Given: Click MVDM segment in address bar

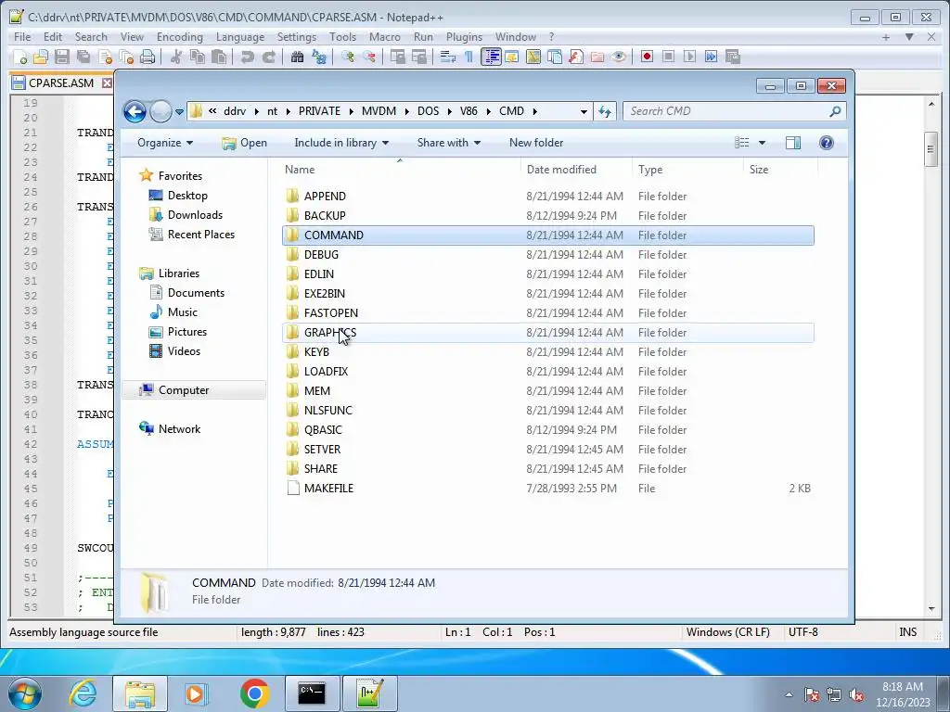Looking at the screenshot, I should pyautogui.click(x=379, y=111).
